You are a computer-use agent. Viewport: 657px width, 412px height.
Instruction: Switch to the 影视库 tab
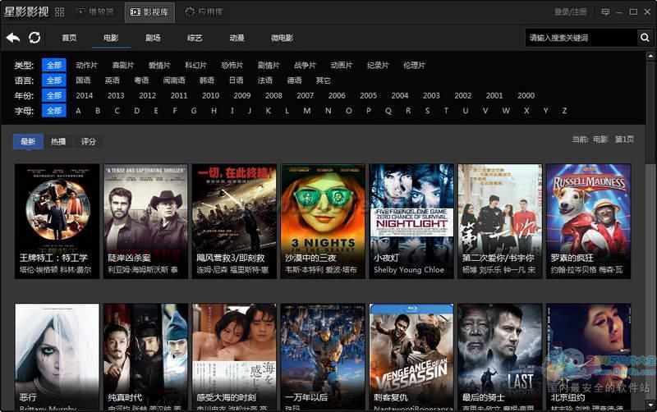149,12
